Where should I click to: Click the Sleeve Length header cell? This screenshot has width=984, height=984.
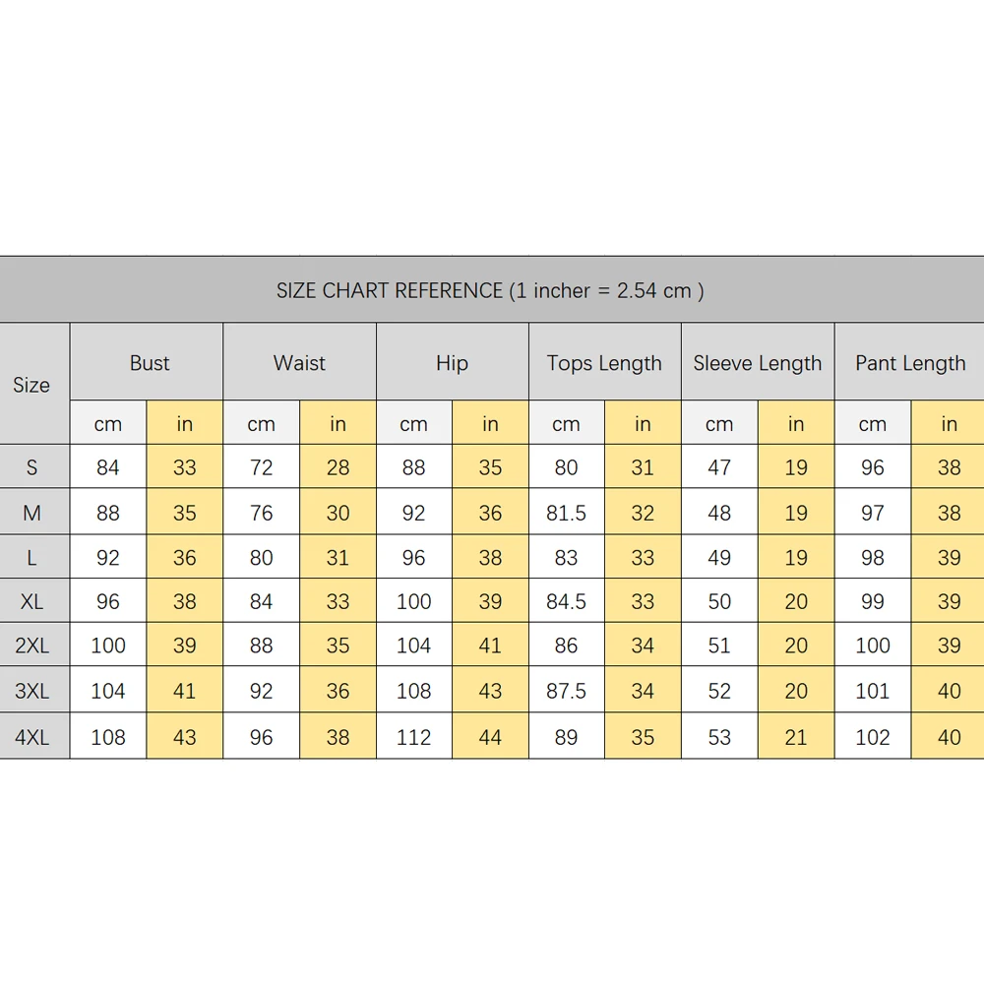[758, 362]
